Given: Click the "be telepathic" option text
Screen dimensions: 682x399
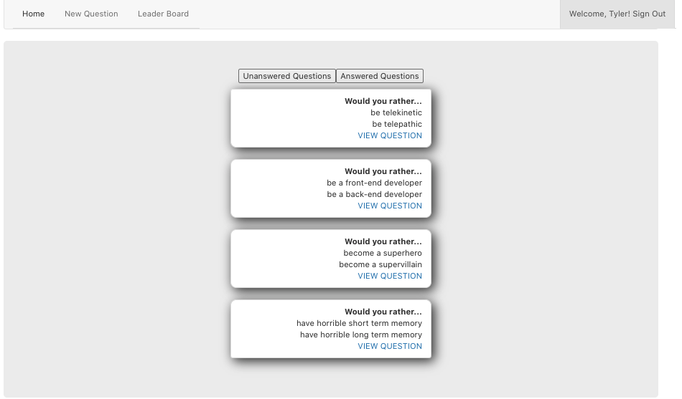Looking at the screenshot, I should pos(397,124).
